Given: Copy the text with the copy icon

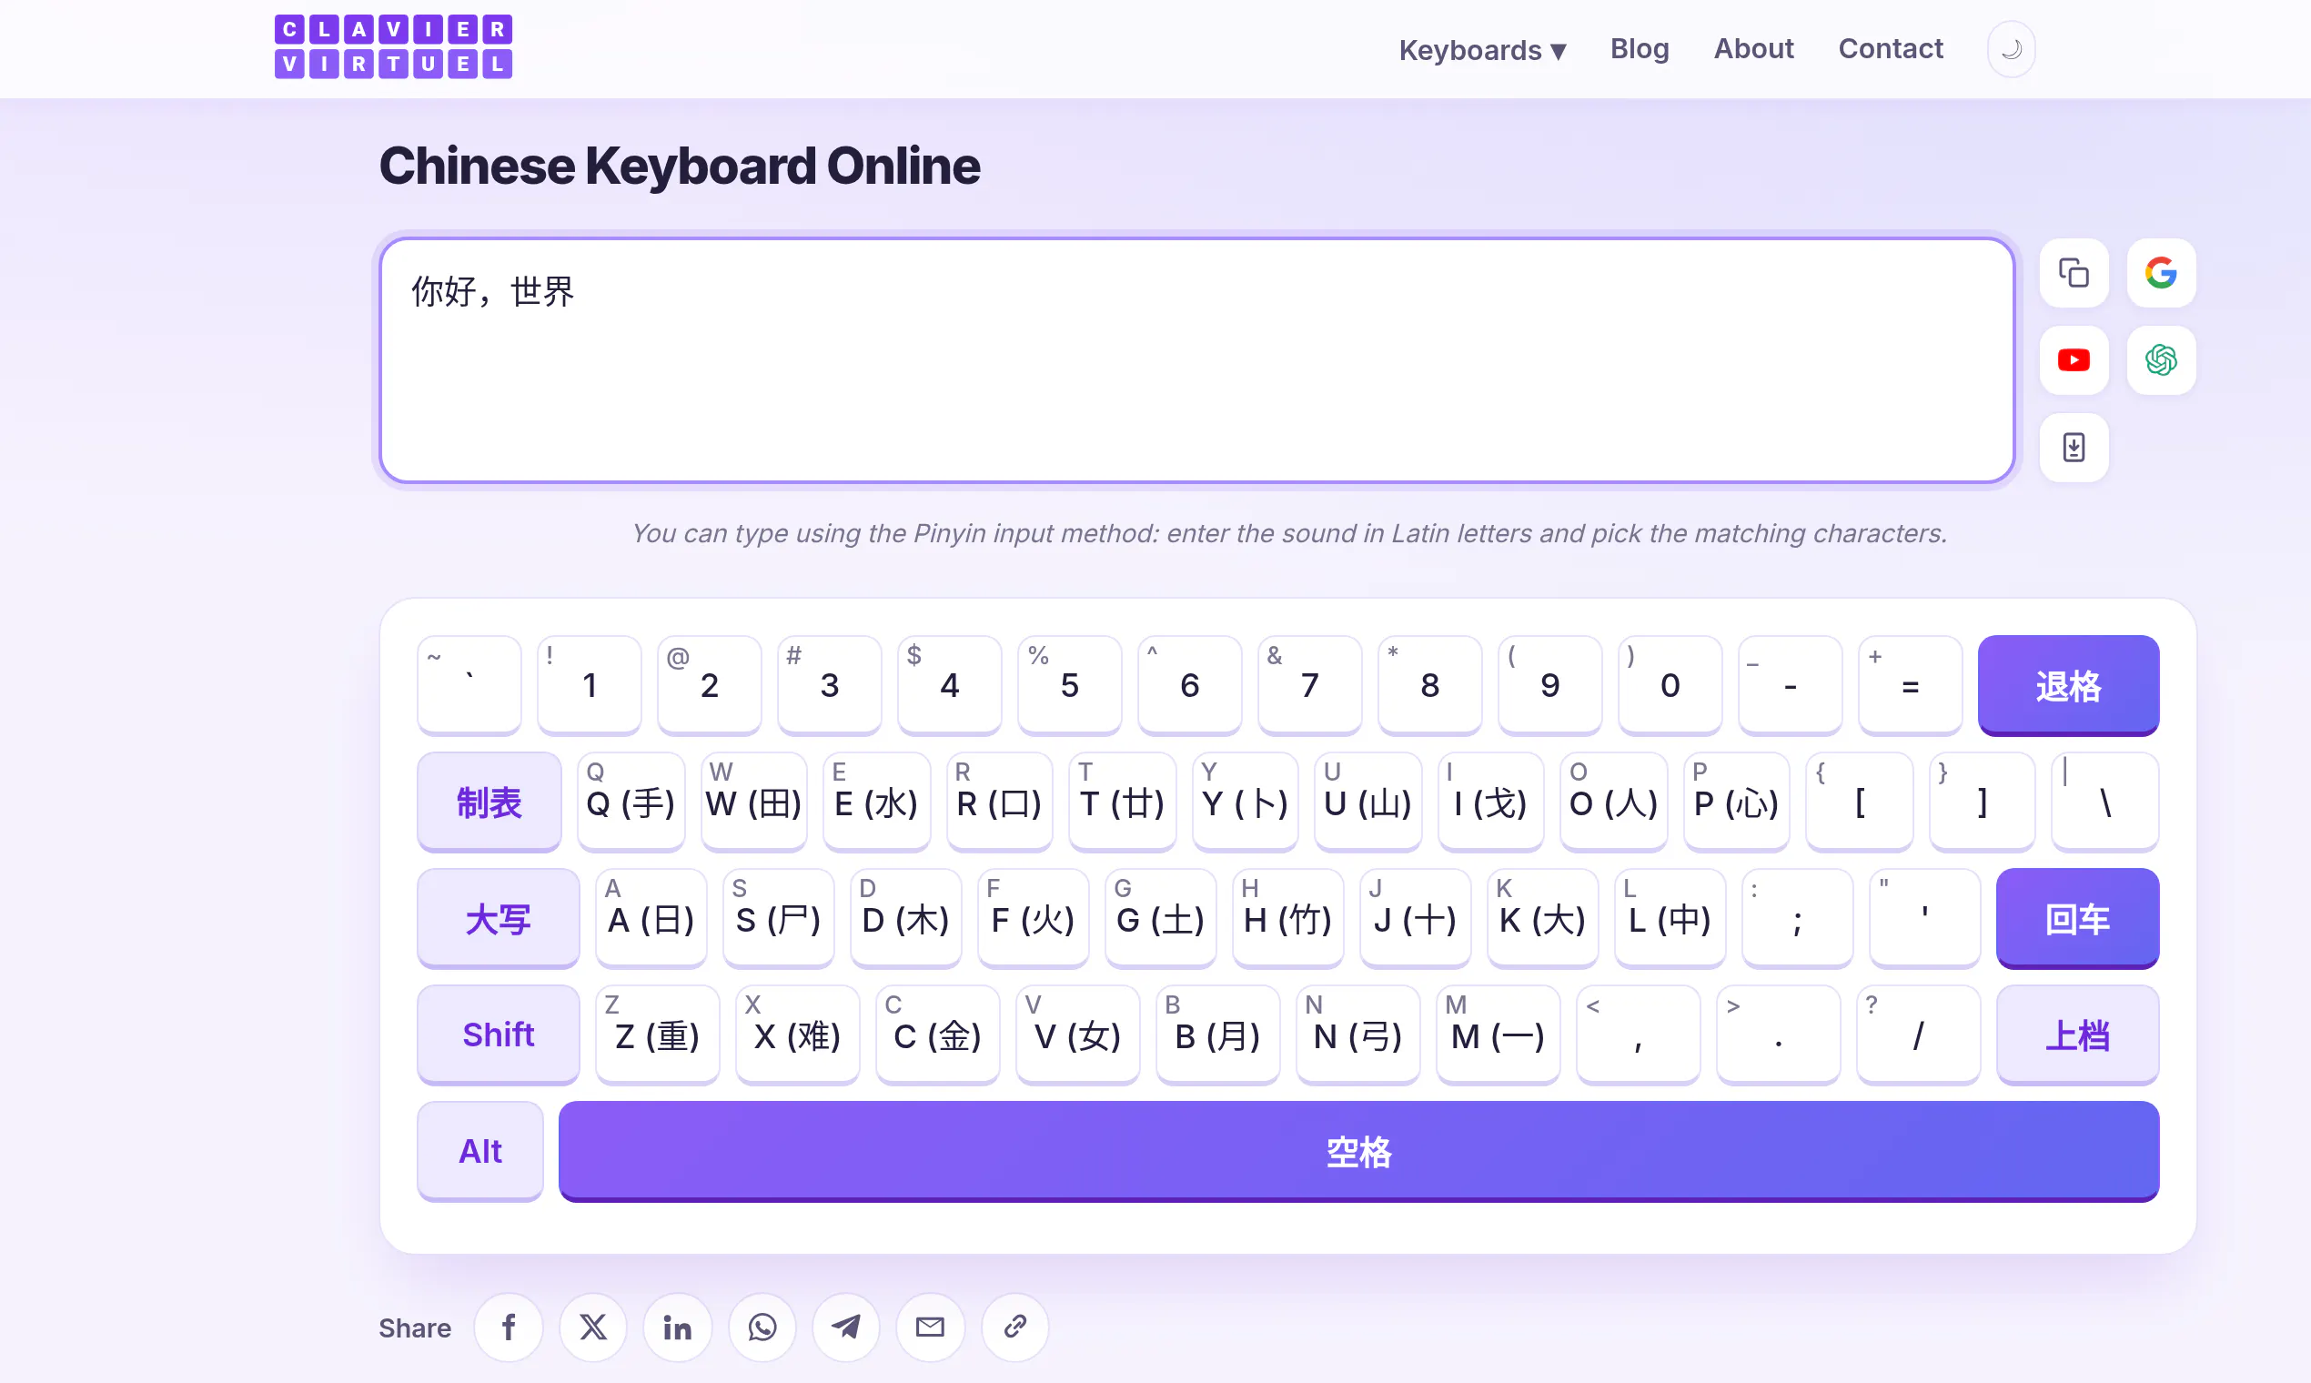Looking at the screenshot, I should pos(2074,273).
